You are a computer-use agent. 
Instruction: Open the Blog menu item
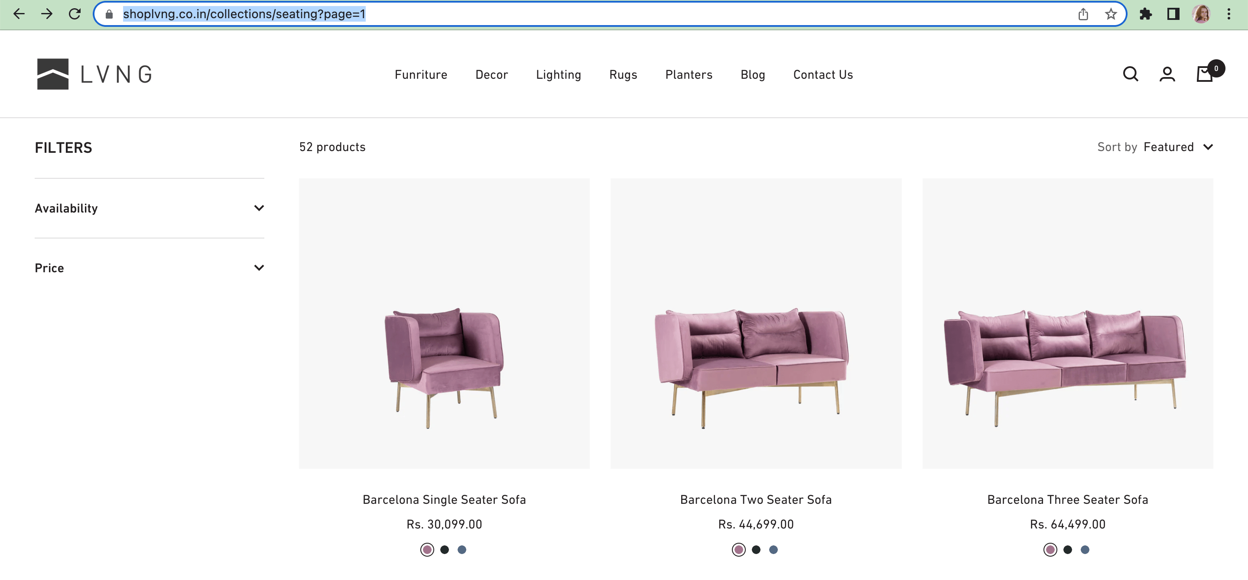click(x=753, y=74)
